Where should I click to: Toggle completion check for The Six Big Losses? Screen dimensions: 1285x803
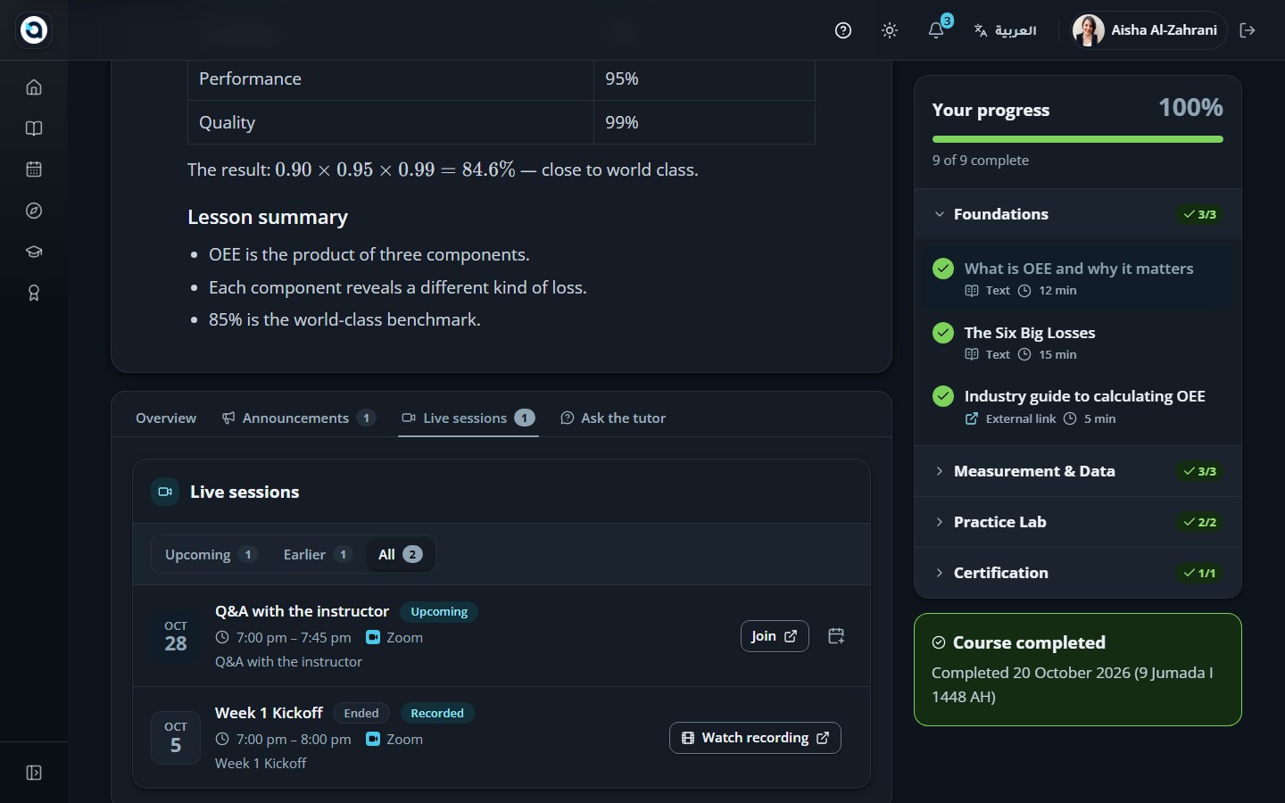pos(943,333)
